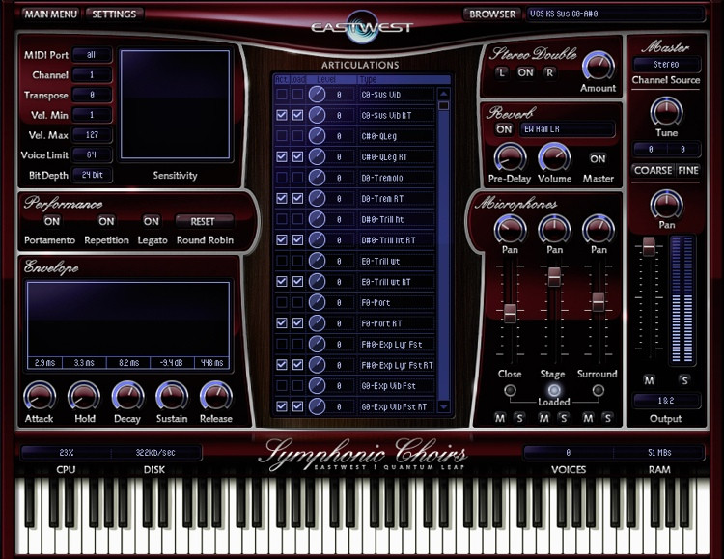This screenshot has height=559, width=724.
Task: Click the Envelope Attack knob
Action: (40, 397)
